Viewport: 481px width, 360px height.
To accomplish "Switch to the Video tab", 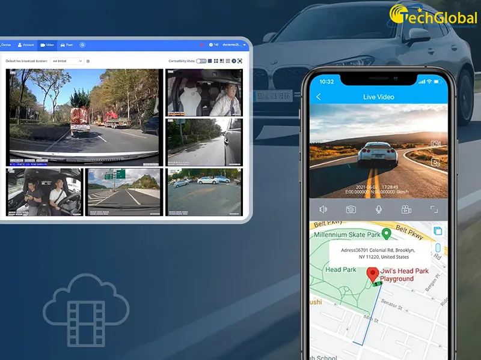I will tap(46, 45).
